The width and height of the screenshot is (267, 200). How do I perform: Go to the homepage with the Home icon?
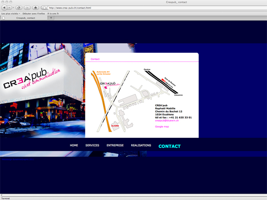(x=36, y=8)
